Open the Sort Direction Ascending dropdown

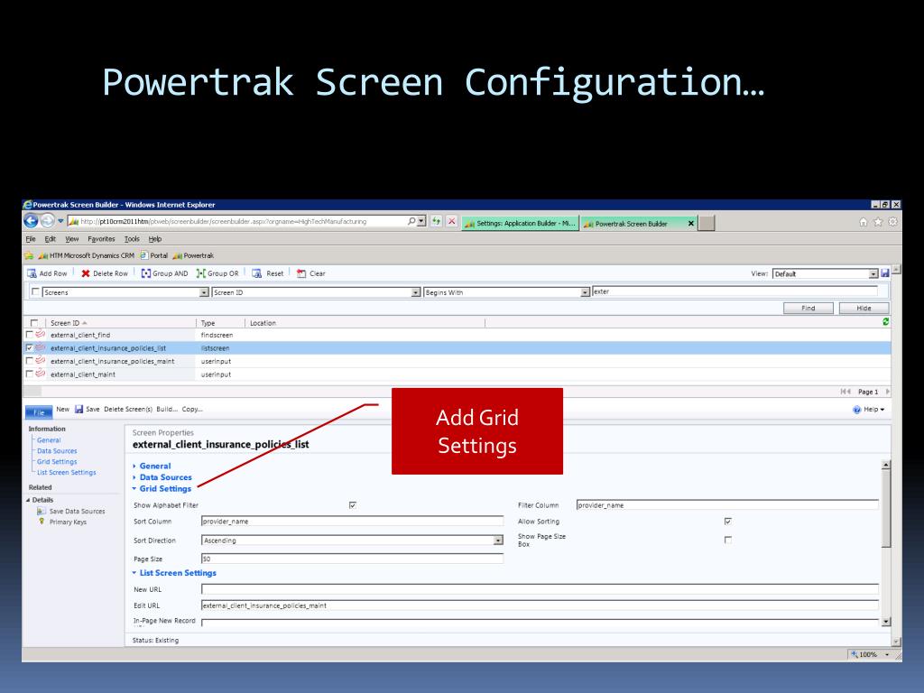(x=498, y=541)
